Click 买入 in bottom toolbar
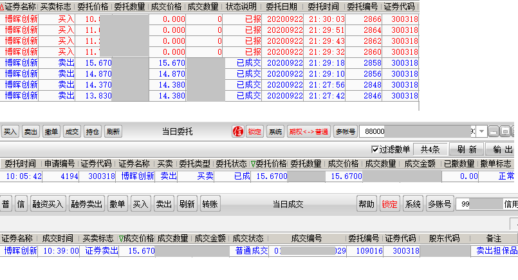This screenshot has width=518, height=280. click(x=140, y=204)
